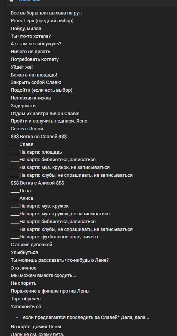Click the line 'Поражение в финале против Лены'
Viewport: 177px width, 336px height.
[x=50, y=291]
